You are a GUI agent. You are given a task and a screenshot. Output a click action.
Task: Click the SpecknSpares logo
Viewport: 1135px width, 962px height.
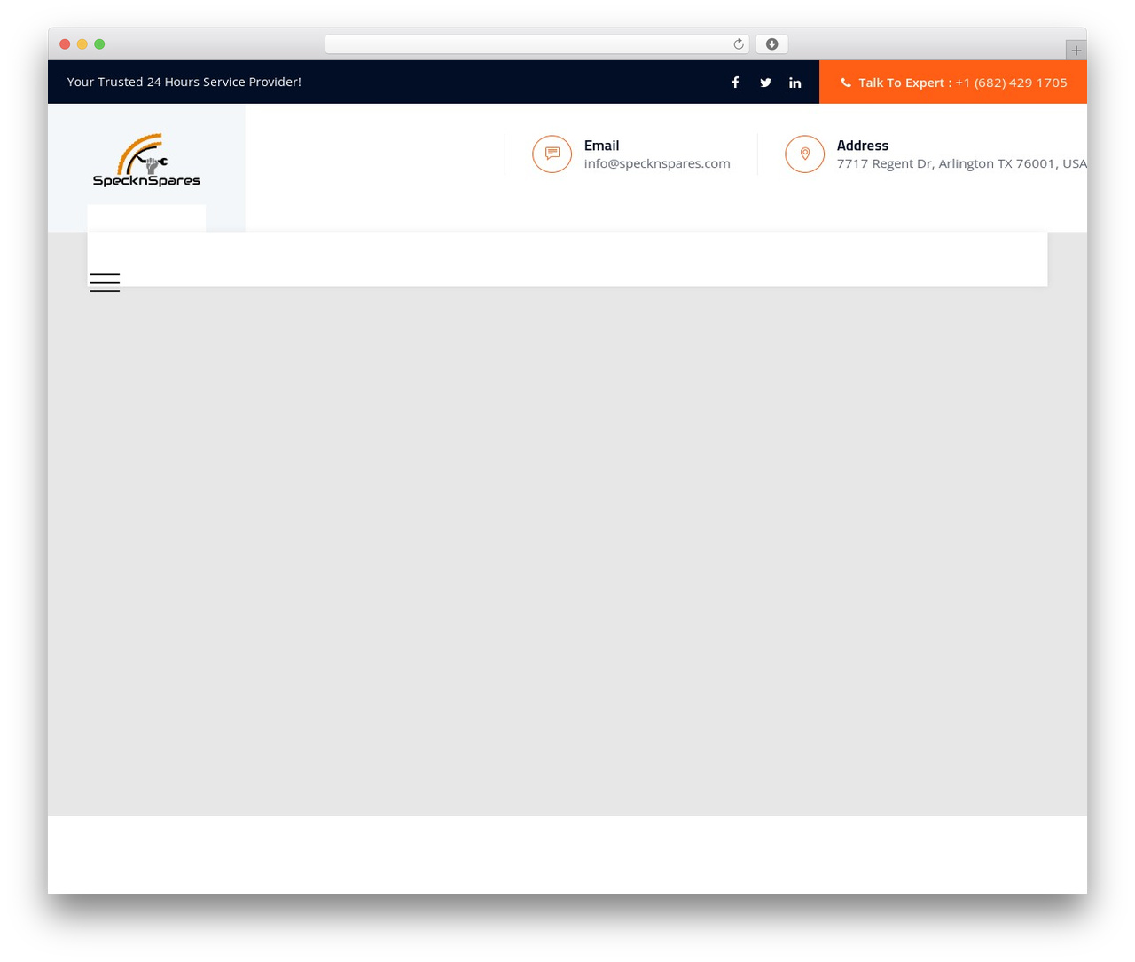[146, 161]
